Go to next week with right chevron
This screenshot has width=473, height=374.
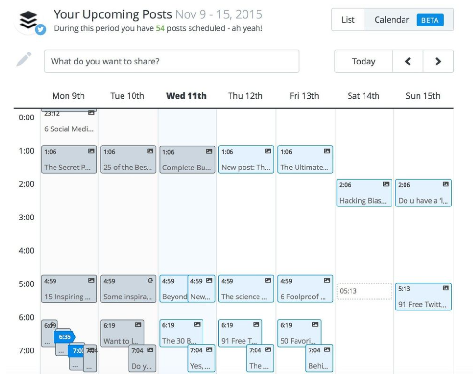coord(438,62)
